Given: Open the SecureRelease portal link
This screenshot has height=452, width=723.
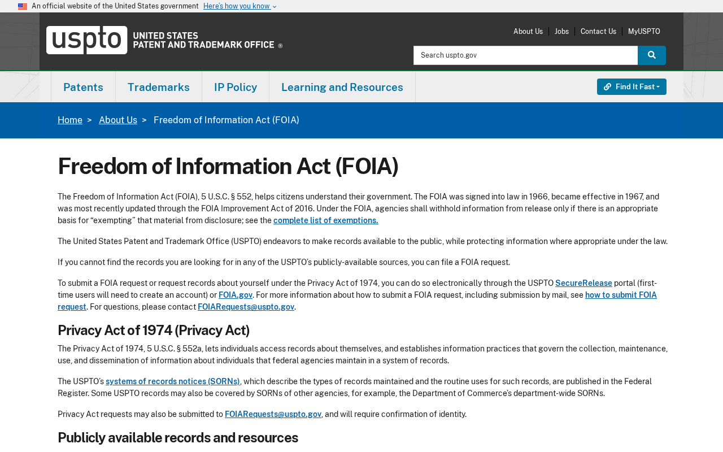Looking at the screenshot, I should click(x=583, y=283).
